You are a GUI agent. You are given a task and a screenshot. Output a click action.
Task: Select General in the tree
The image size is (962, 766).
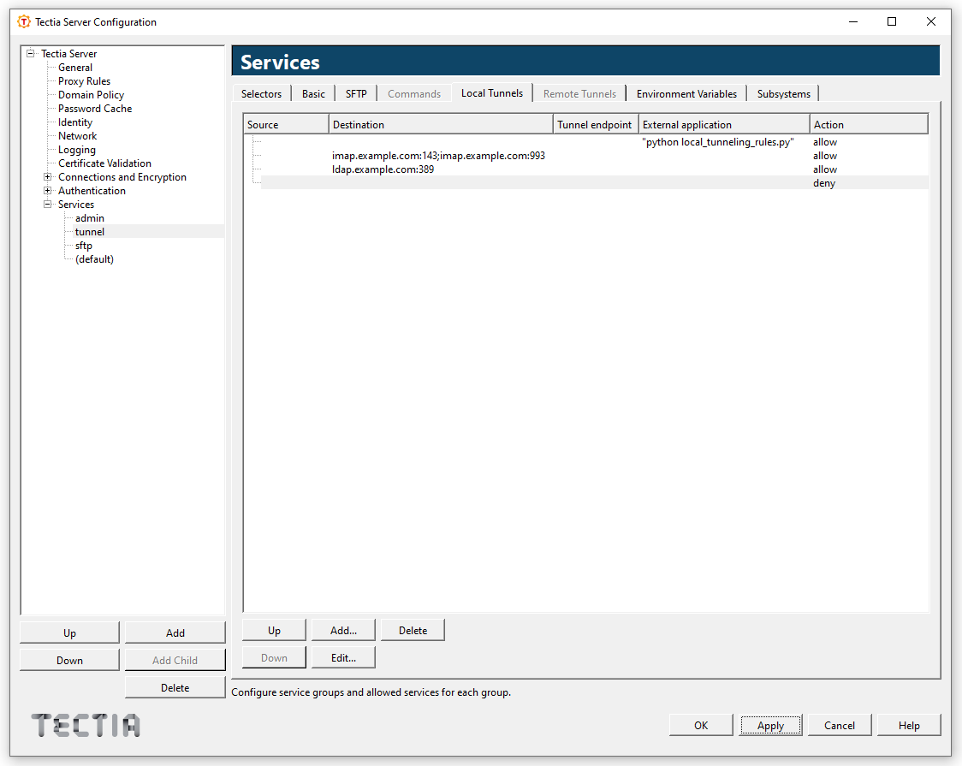click(x=74, y=68)
